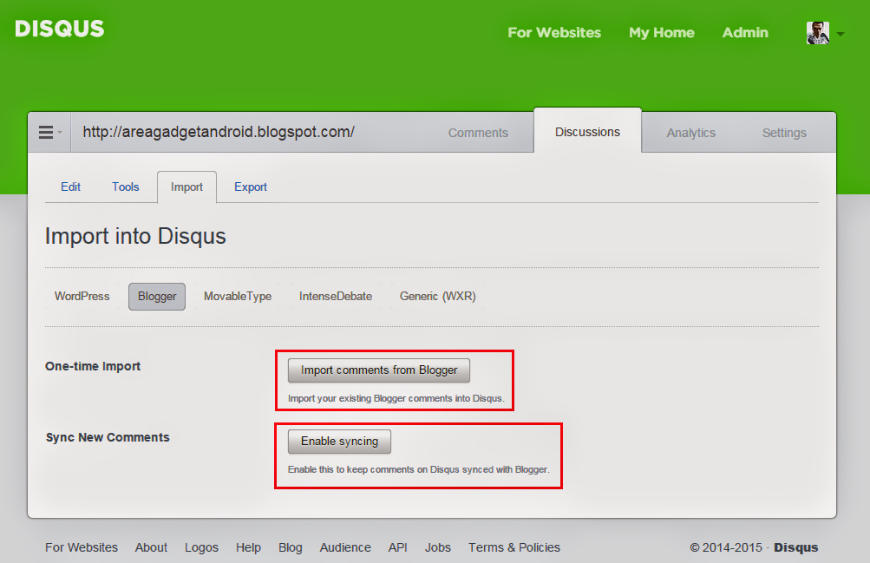This screenshot has width=870, height=563.
Task: Click the Import into Disqus heading
Action: tap(135, 236)
